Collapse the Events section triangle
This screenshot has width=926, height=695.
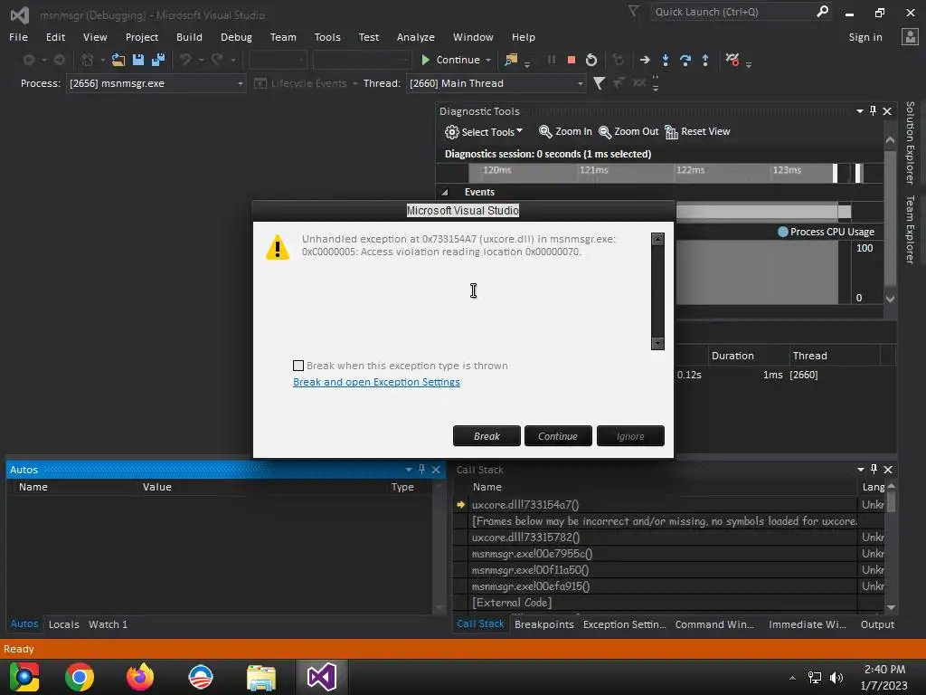[x=445, y=192]
